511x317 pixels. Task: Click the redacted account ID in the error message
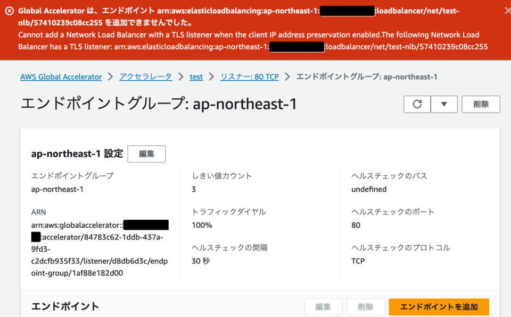coord(347,10)
